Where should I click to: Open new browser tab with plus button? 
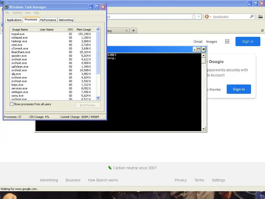pyautogui.click(x=134, y=31)
